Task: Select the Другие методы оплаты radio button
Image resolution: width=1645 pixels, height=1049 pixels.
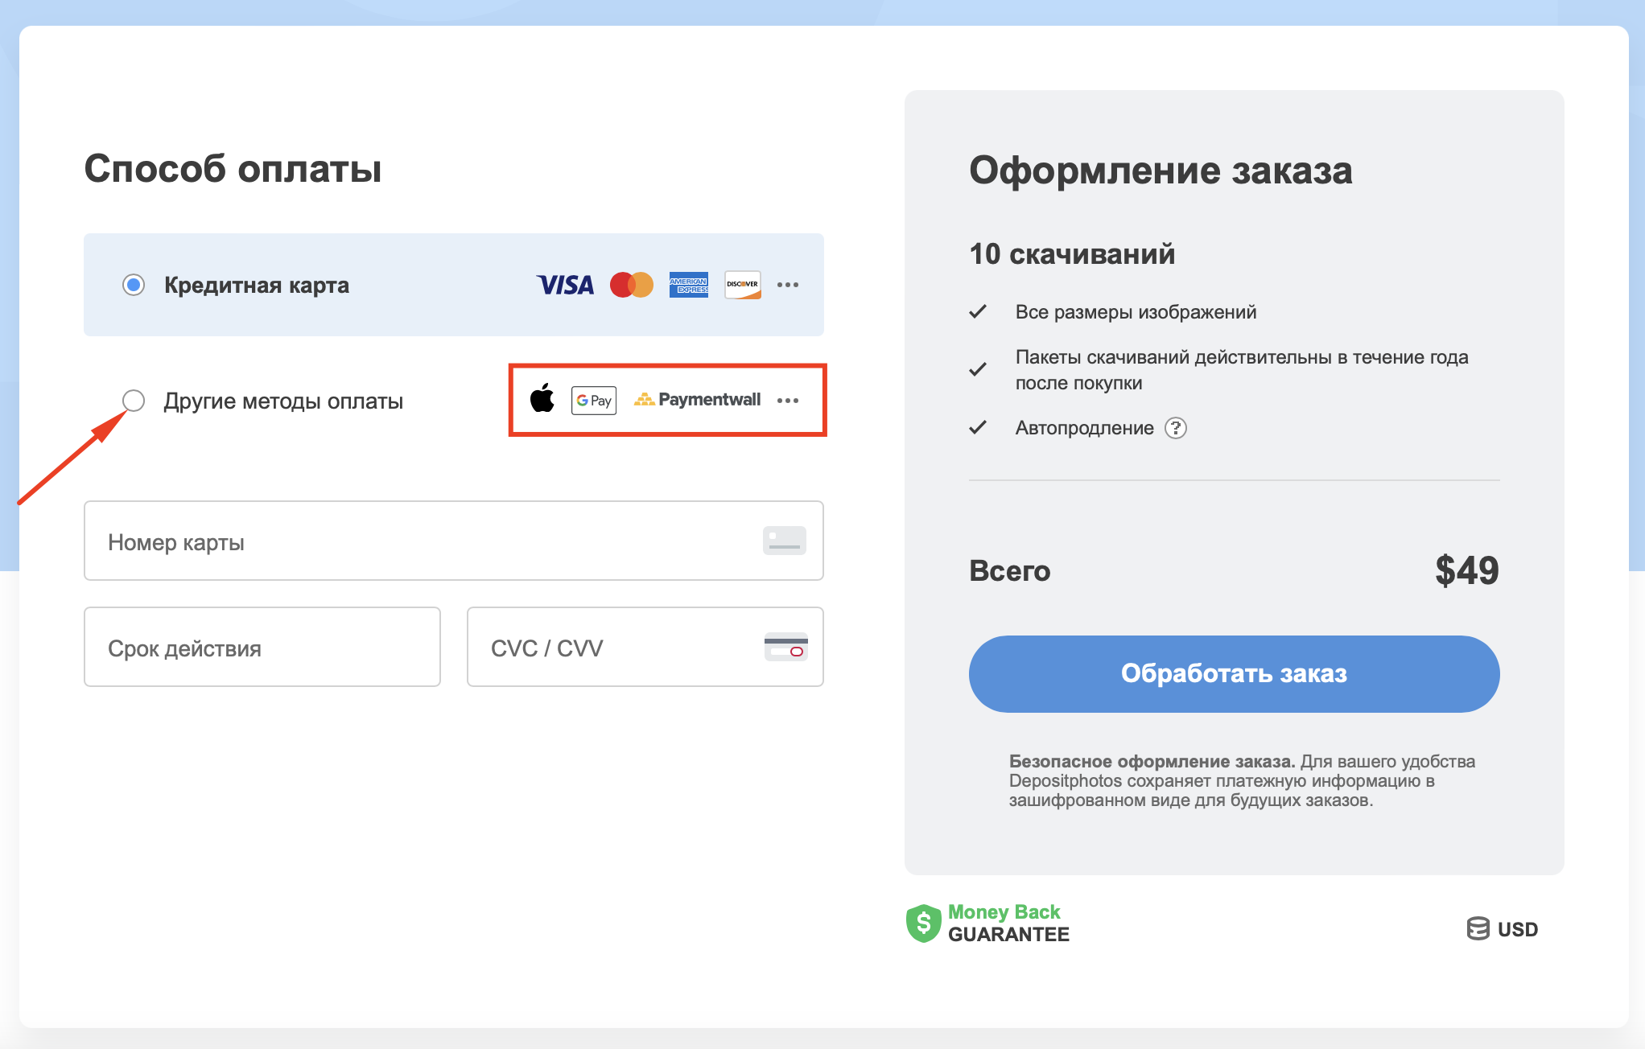Action: (134, 401)
